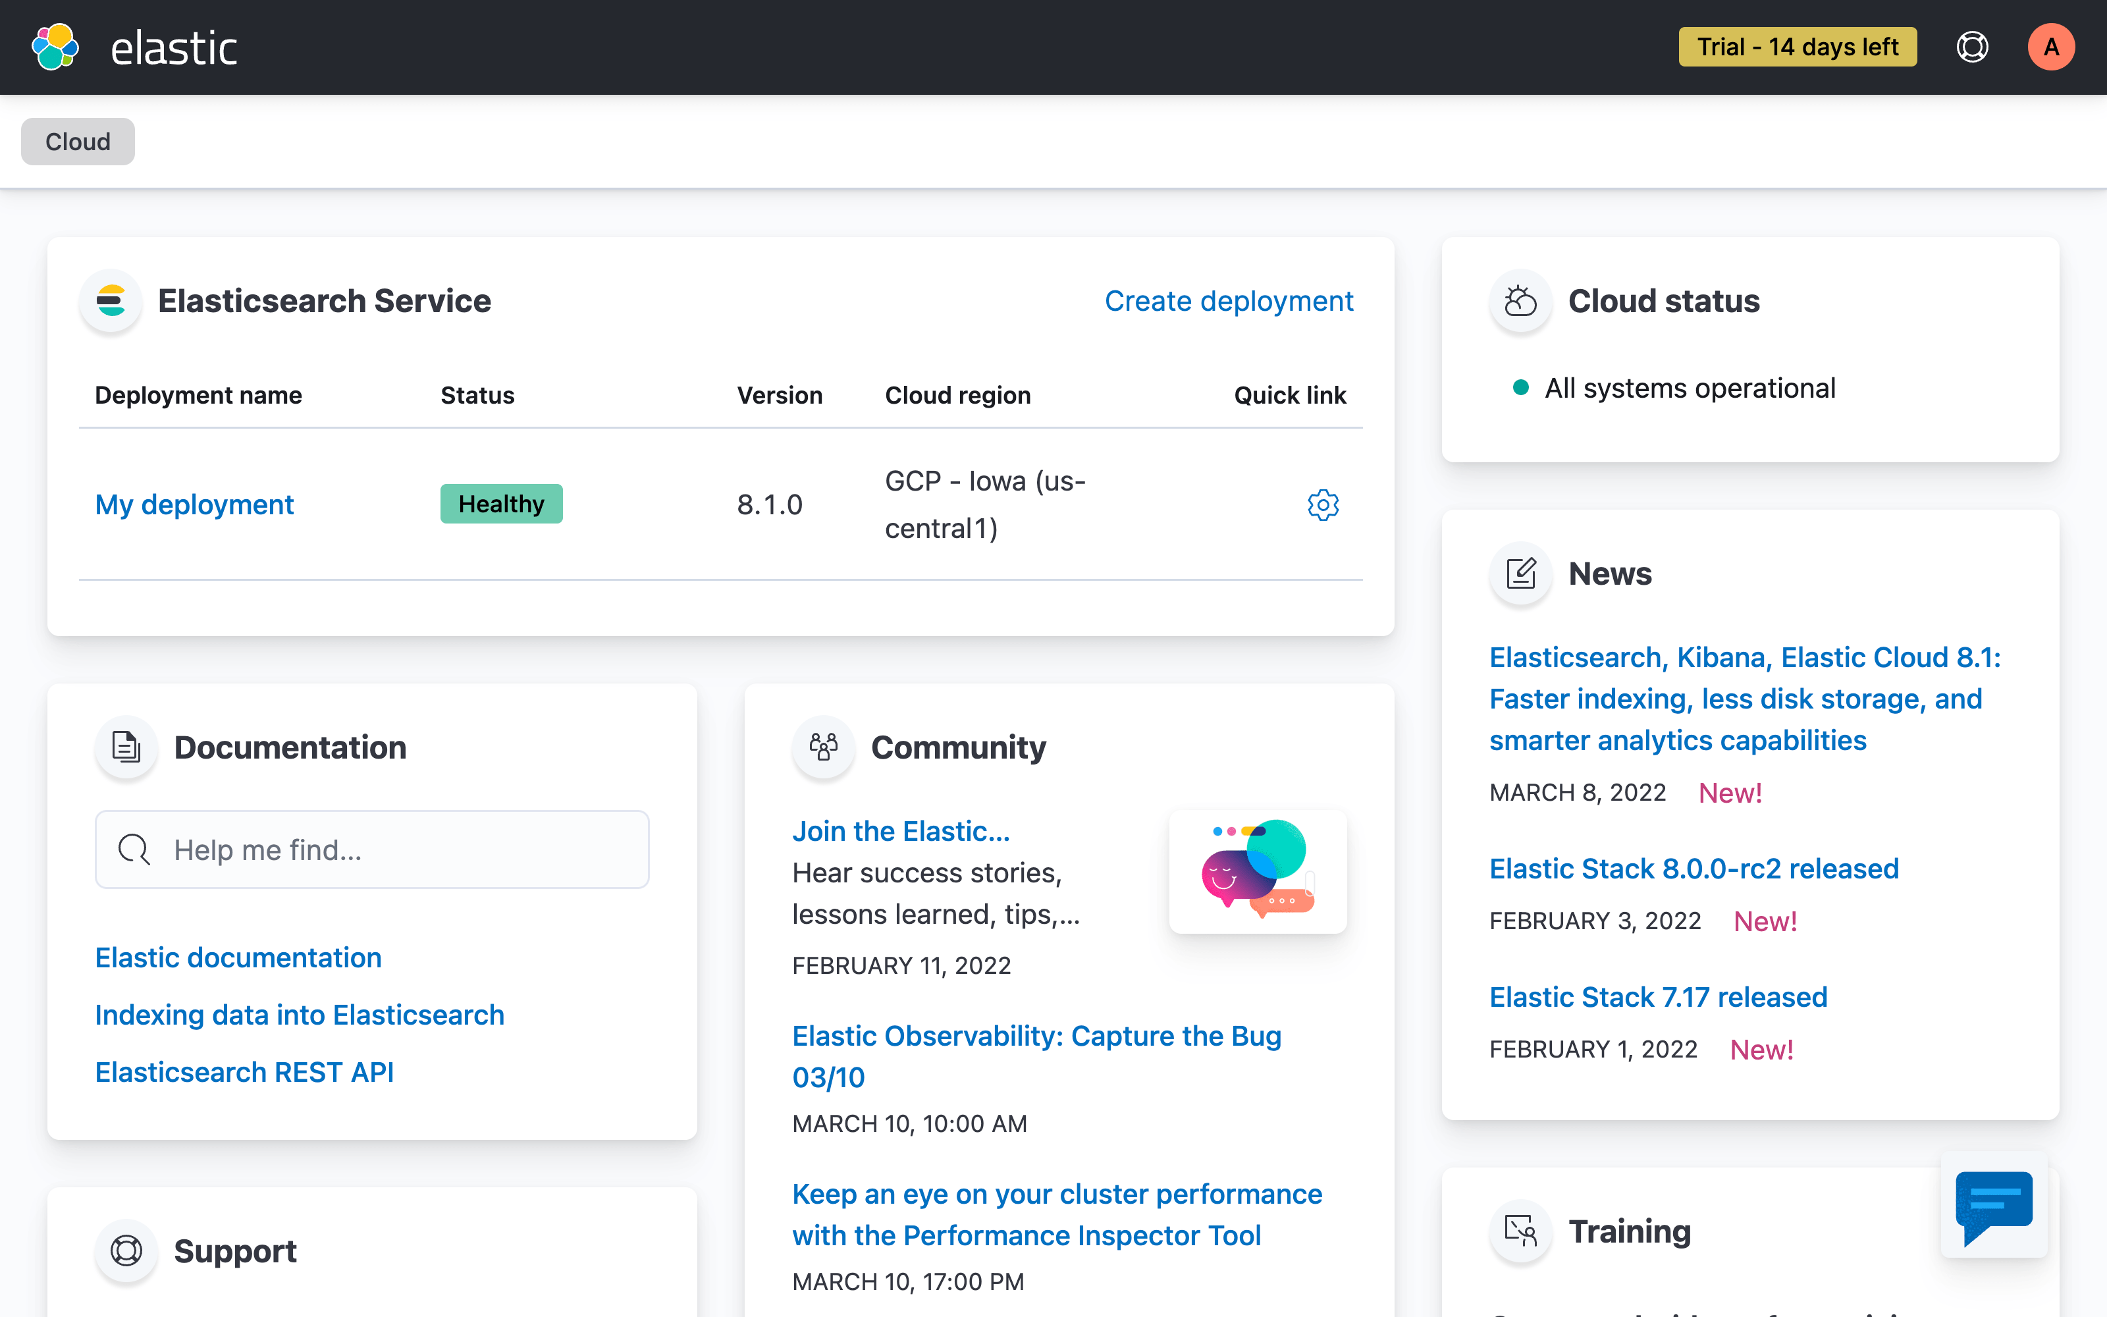
Task: Click Elastic Stack 8.0.0-rc2 released article
Action: 1693,868
